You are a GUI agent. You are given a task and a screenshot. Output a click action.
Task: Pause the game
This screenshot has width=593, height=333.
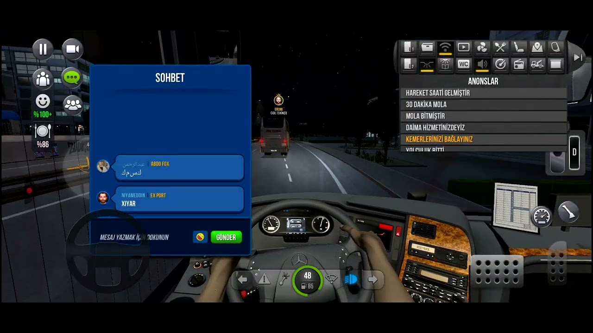[x=43, y=49]
